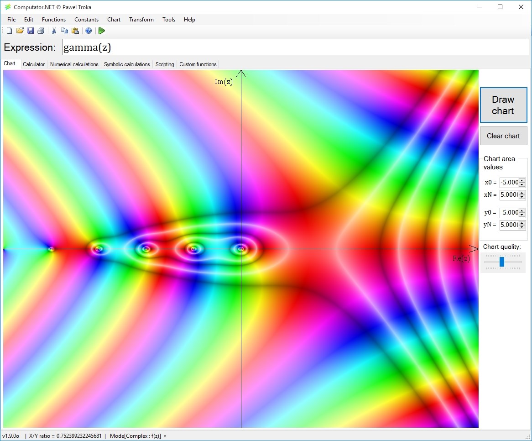The height and width of the screenshot is (441, 532).
Task: Click the gamma function complex chart area
Action: (x=241, y=249)
